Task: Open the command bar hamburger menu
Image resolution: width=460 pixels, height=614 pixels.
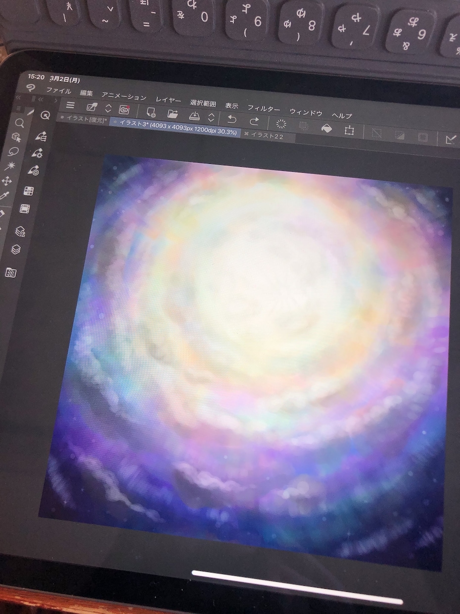Action: click(70, 105)
